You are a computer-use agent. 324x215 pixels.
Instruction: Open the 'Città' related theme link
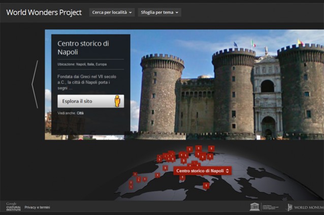click(x=80, y=113)
